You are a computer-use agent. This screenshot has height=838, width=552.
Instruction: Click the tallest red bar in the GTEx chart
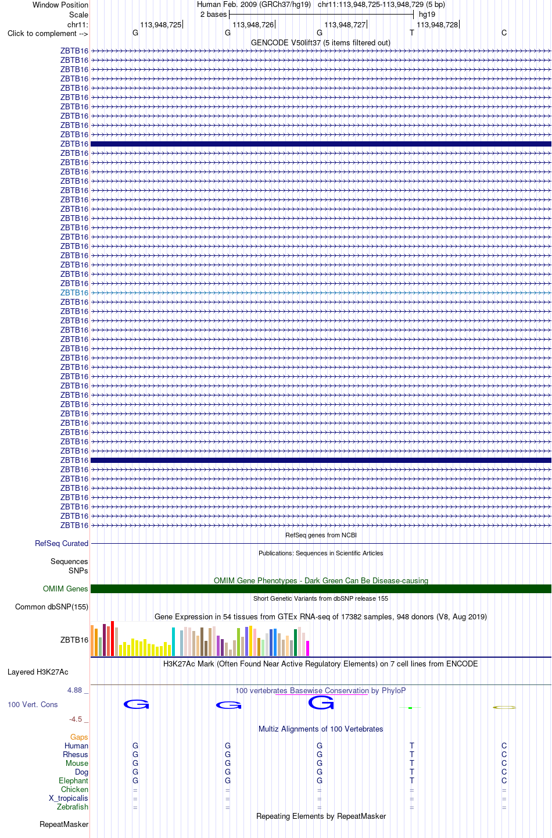(112, 639)
